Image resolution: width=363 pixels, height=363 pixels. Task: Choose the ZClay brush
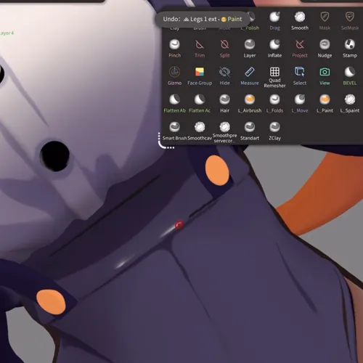(274, 131)
